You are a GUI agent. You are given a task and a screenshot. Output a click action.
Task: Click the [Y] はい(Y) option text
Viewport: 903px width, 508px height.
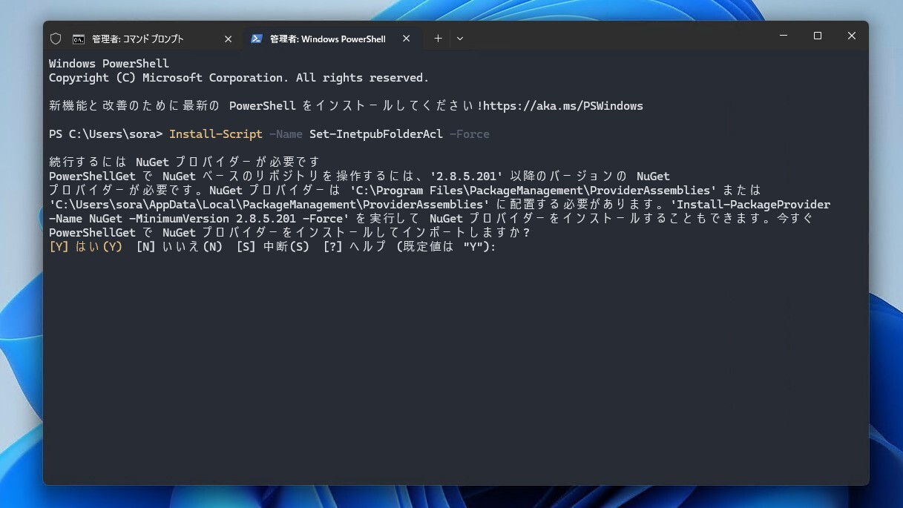click(85, 247)
